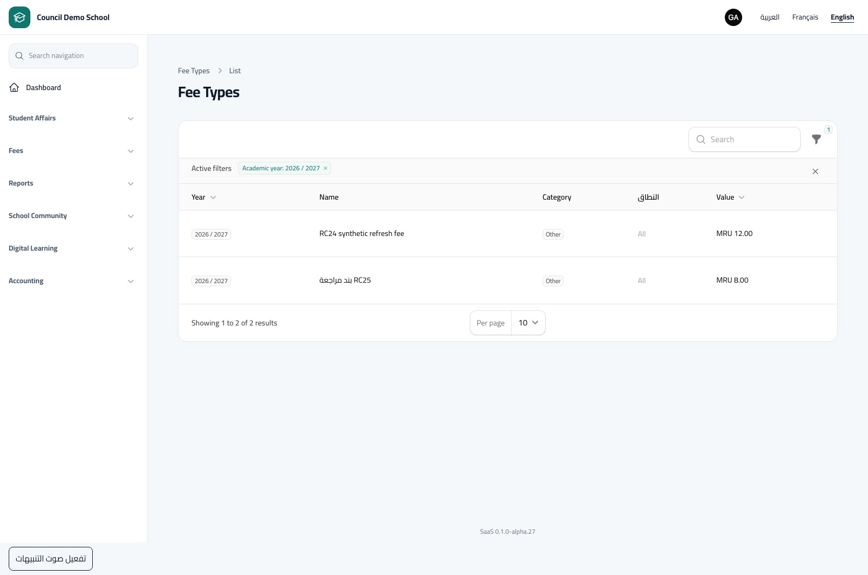The width and height of the screenshot is (868, 575).
Task: Click the table Search input
Action: coord(744,139)
